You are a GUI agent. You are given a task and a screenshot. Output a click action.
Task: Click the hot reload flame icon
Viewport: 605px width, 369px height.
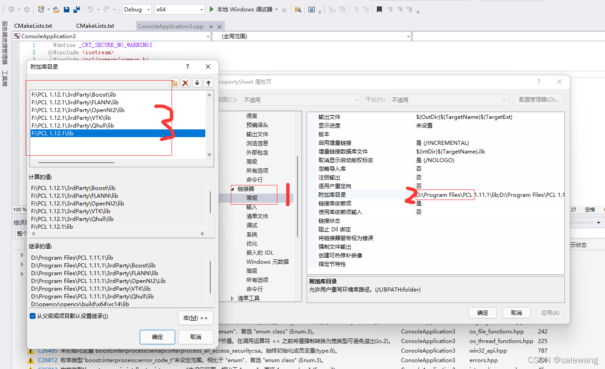(285, 9)
